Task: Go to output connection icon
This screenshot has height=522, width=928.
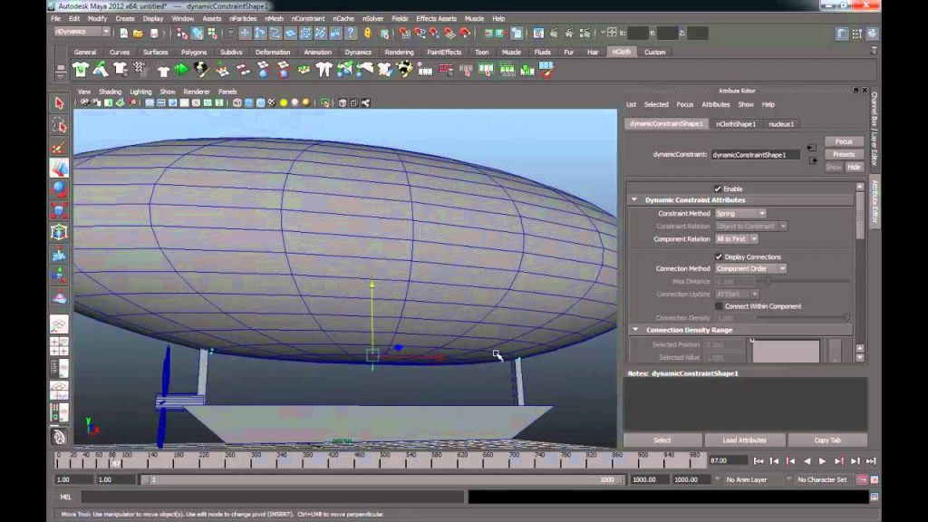Action: click(x=813, y=160)
